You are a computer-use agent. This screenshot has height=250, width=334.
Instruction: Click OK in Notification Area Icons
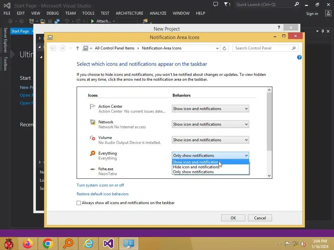(233, 218)
